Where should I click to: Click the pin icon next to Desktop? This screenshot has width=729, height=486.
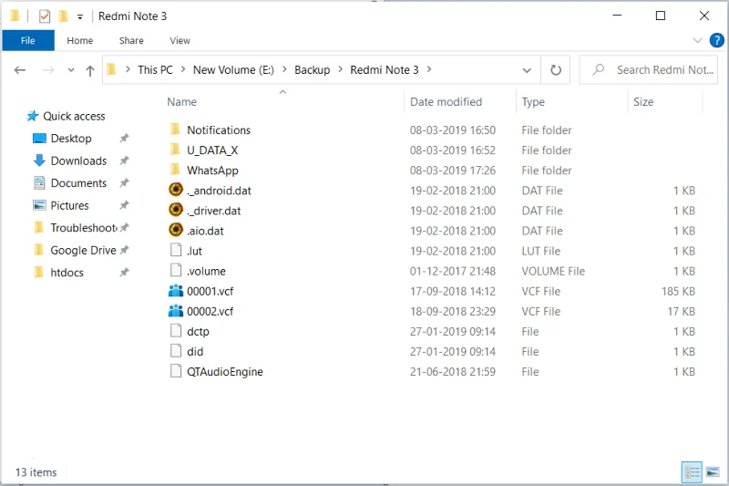[x=124, y=138]
